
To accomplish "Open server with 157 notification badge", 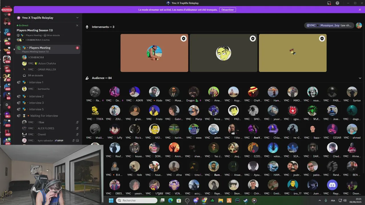I will point(7,68).
